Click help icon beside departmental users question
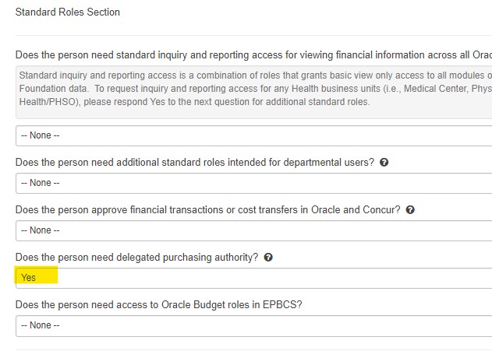 (384, 162)
